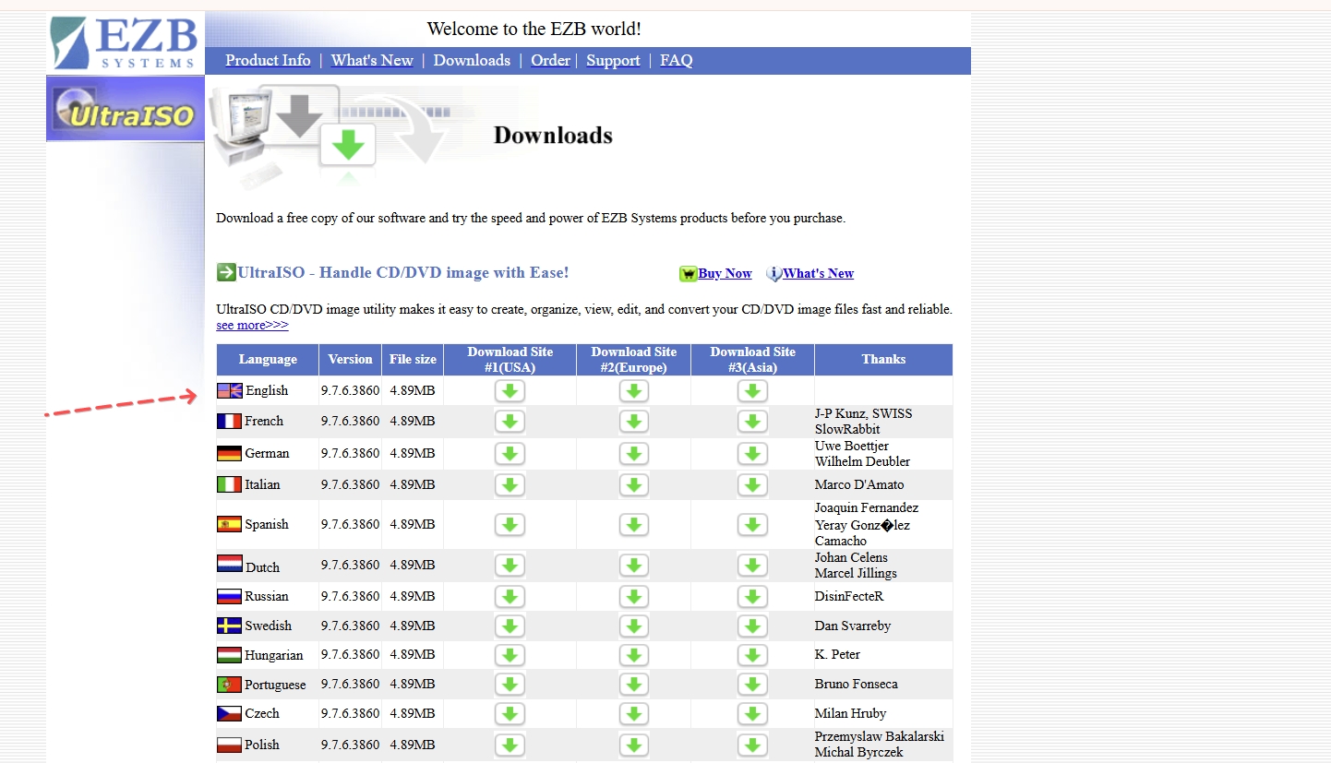Viewport: 1331px width, 763px height.
Task: Download German version from USA site
Action: (510, 454)
